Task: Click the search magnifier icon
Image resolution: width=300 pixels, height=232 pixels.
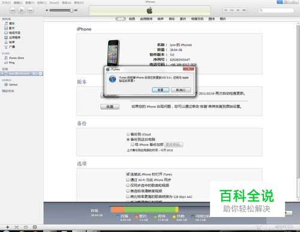Action: (261, 10)
